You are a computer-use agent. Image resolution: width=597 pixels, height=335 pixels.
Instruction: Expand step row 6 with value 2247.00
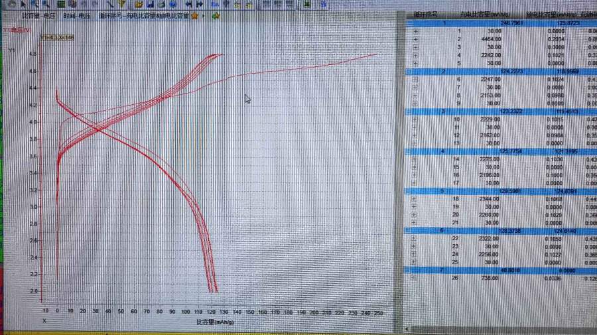pyautogui.click(x=416, y=79)
